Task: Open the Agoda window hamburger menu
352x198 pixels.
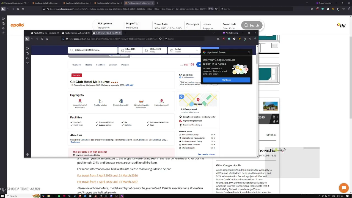Action: 255,39
